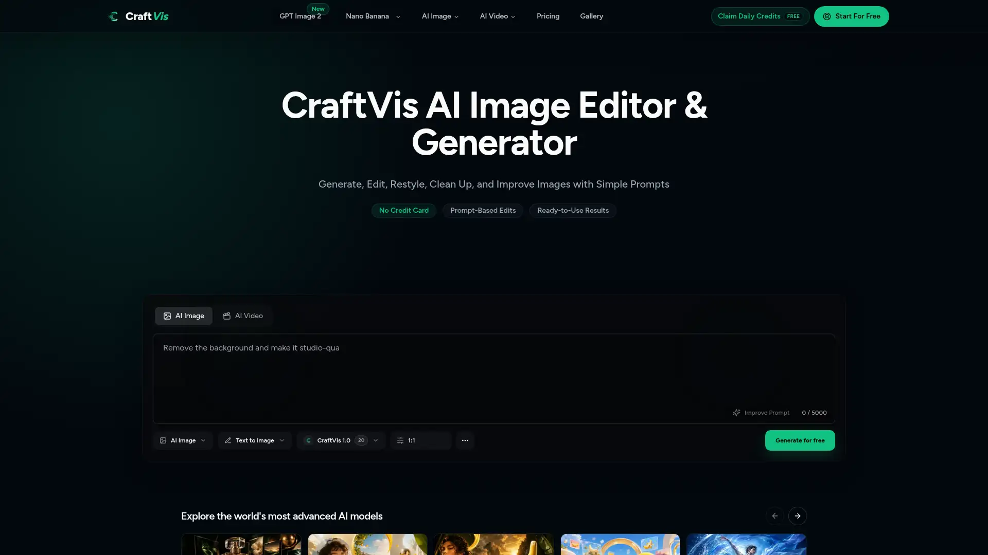Click the clapperboard icon on AI Video tab
988x555 pixels.
point(226,316)
